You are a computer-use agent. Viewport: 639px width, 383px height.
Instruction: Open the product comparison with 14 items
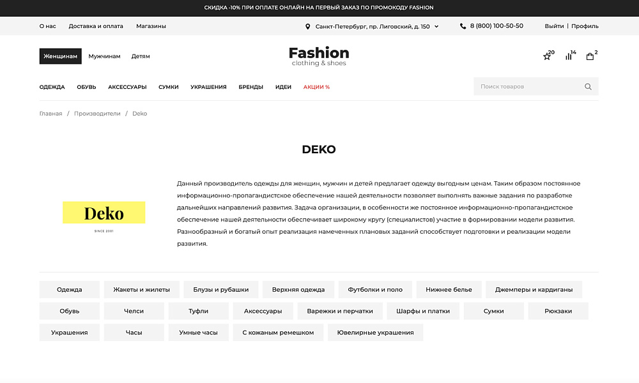pyautogui.click(x=569, y=56)
